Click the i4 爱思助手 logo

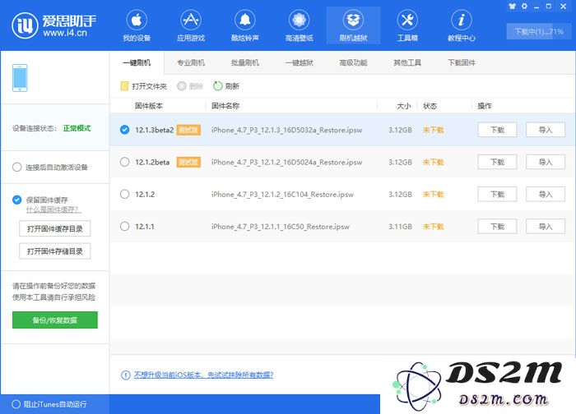pos(54,25)
